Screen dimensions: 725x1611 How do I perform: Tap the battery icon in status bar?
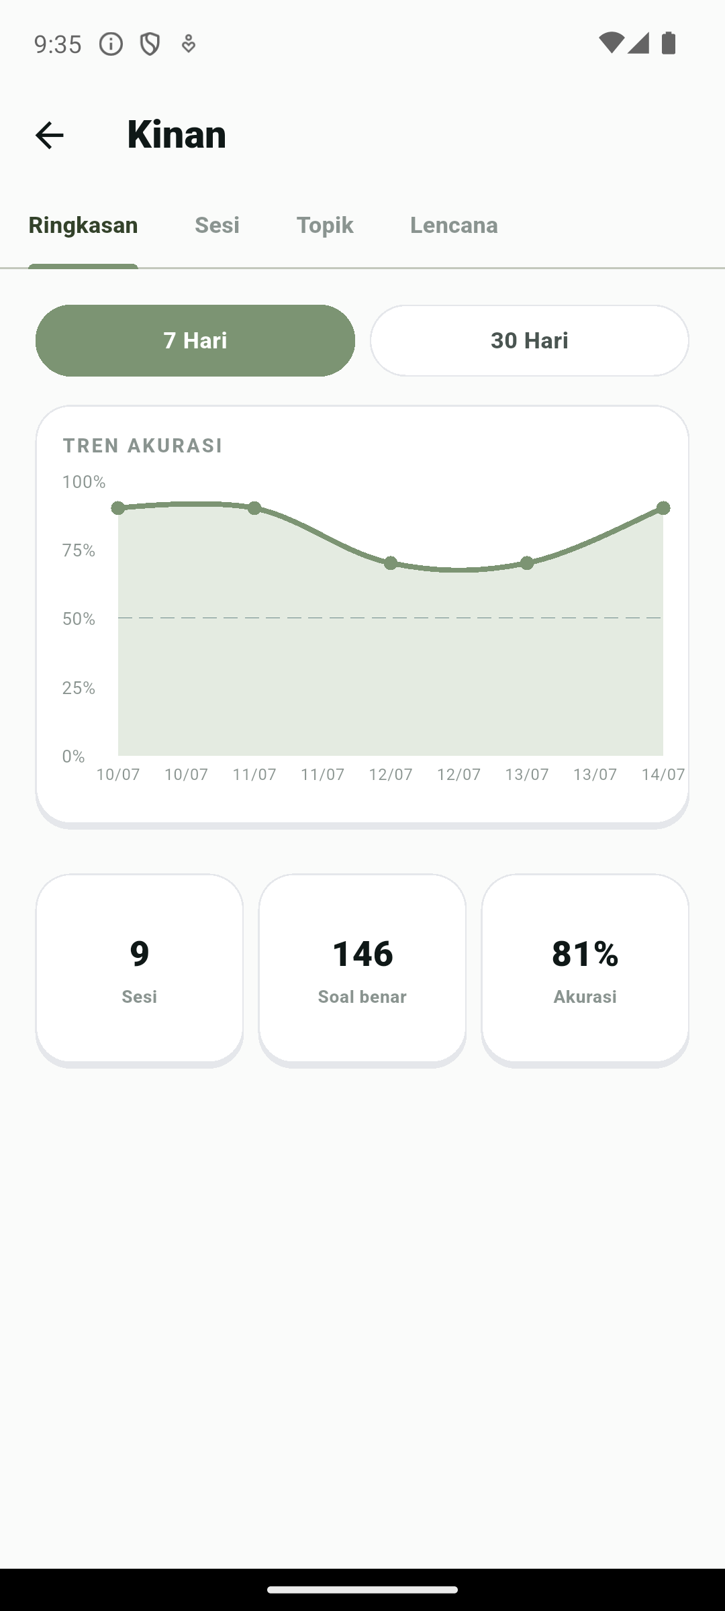click(669, 43)
